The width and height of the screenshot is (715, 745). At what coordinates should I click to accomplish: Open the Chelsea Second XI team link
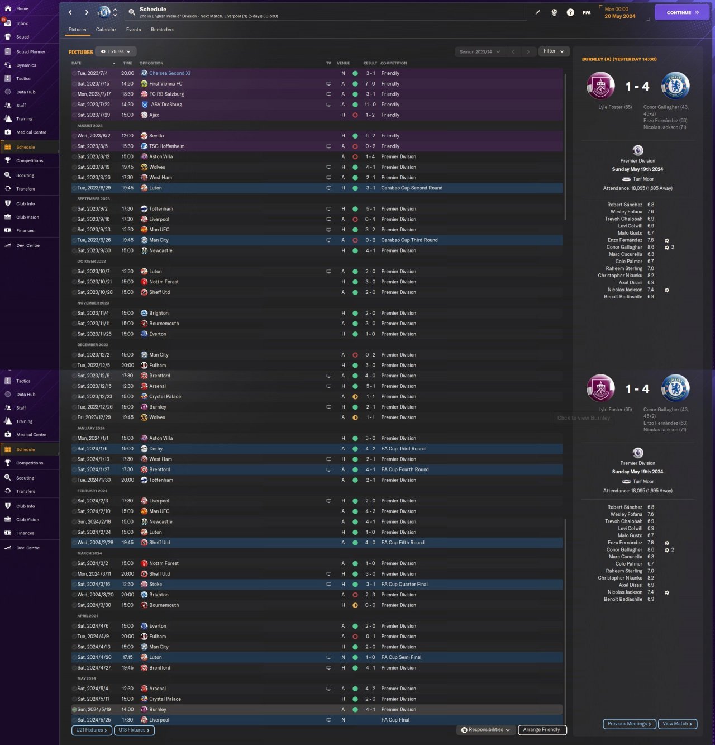[x=170, y=73]
